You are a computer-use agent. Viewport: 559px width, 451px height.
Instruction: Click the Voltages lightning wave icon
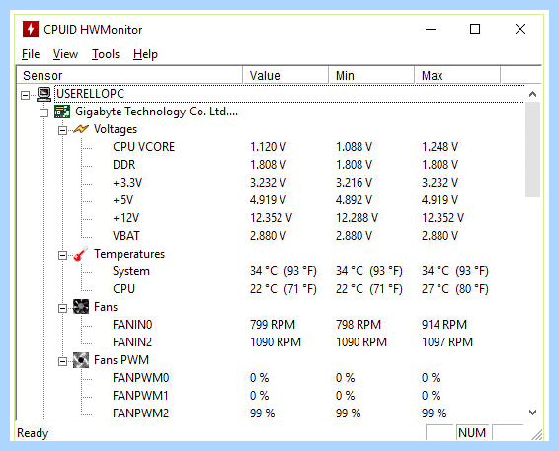(81, 129)
